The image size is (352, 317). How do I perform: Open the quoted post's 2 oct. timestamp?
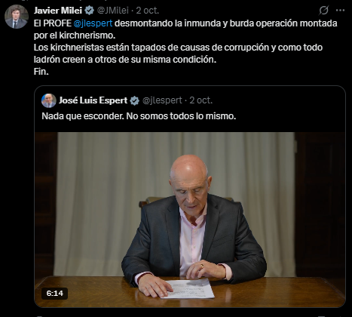click(201, 100)
